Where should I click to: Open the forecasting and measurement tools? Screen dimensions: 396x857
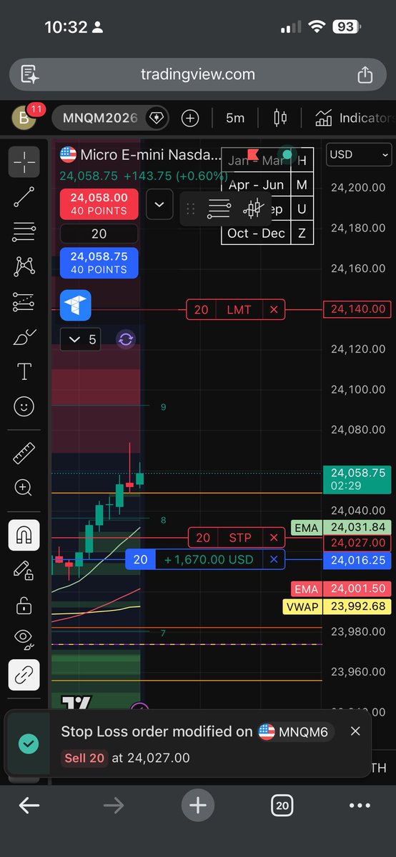click(24, 302)
